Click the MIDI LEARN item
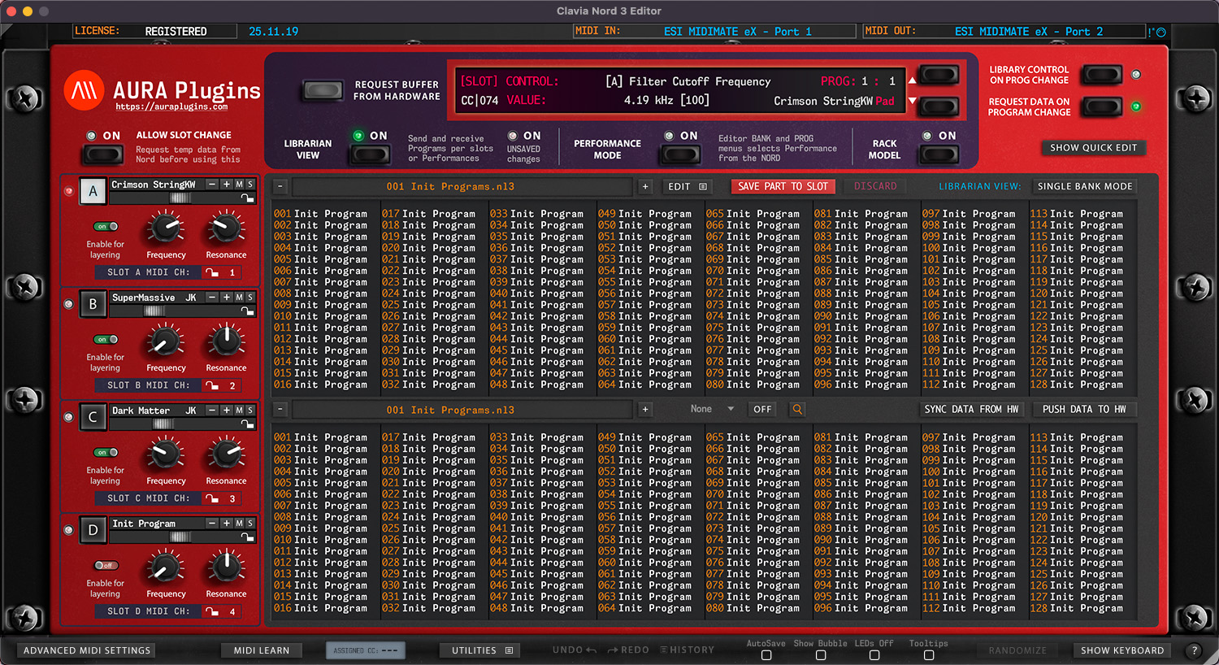Image resolution: width=1219 pixels, height=665 pixels. (x=262, y=650)
